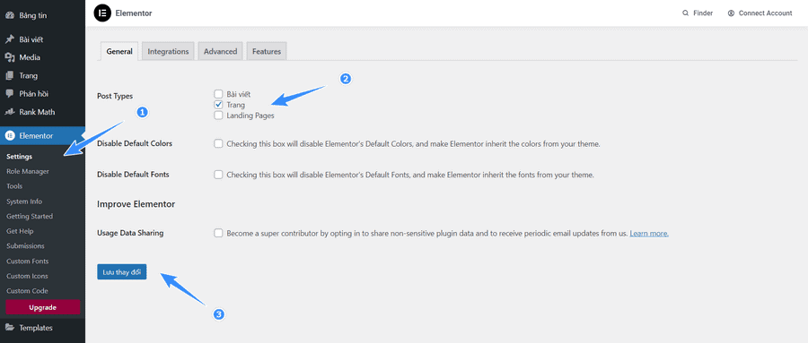Open the Features tab

coord(267,51)
